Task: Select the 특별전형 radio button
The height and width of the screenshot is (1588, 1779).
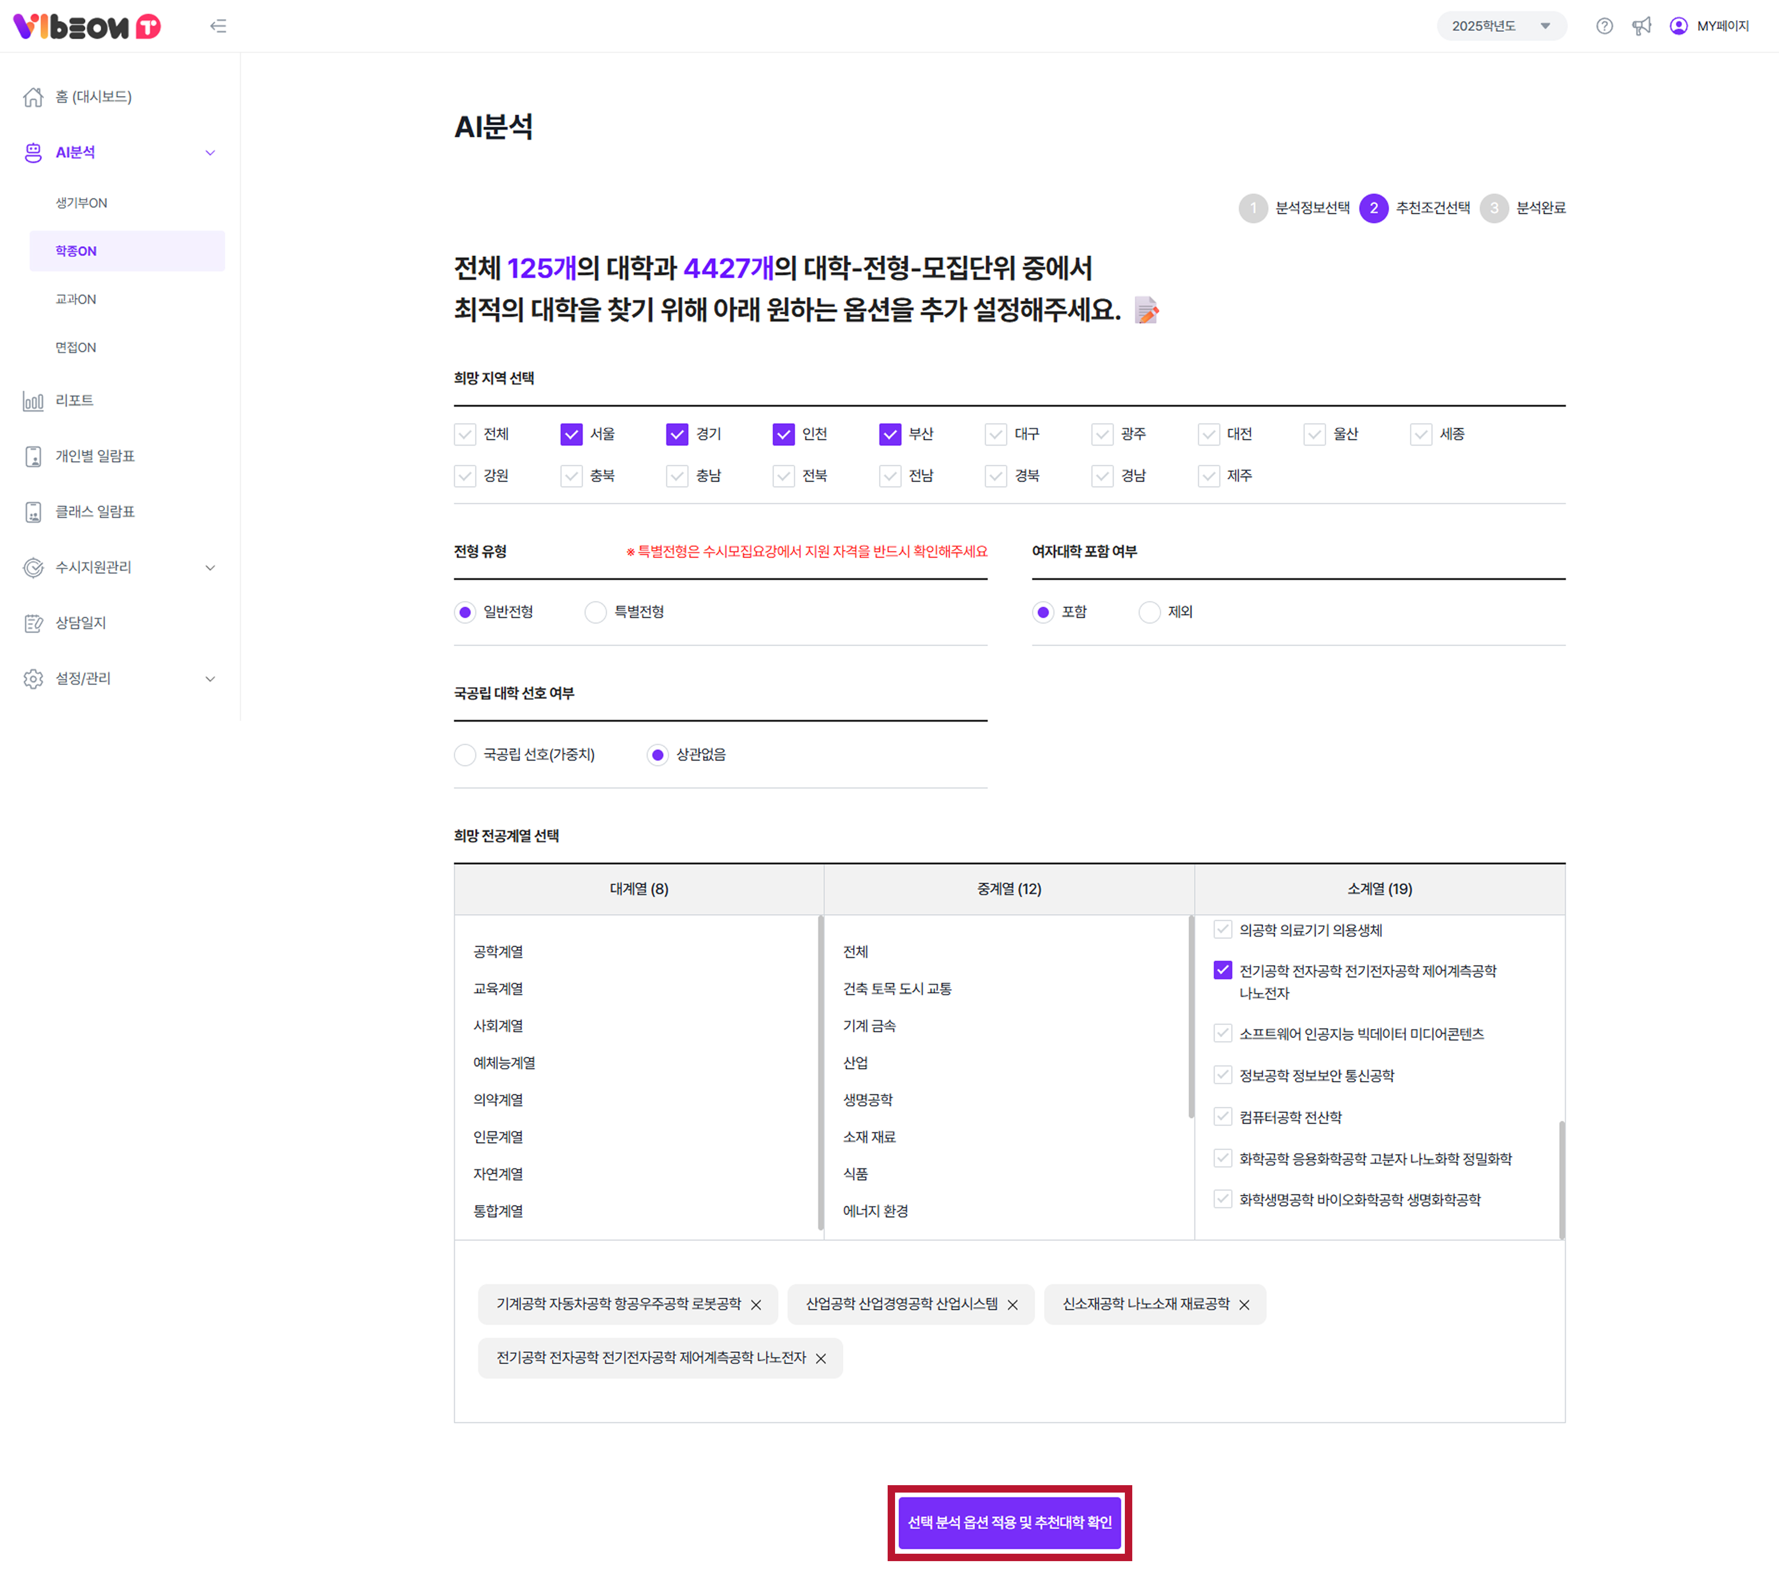Action: [595, 612]
